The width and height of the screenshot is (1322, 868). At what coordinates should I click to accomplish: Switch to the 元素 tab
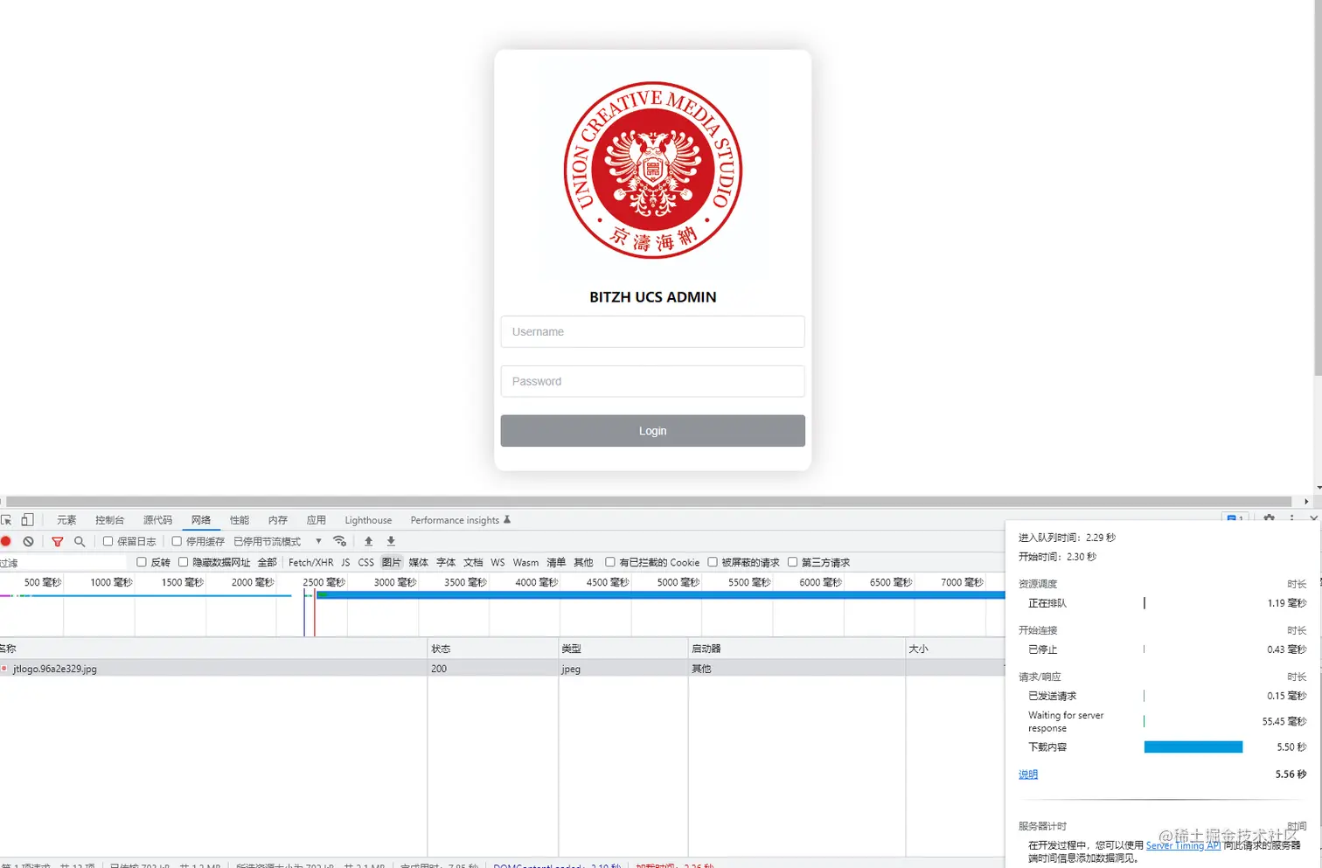pyautogui.click(x=66, y=520)
